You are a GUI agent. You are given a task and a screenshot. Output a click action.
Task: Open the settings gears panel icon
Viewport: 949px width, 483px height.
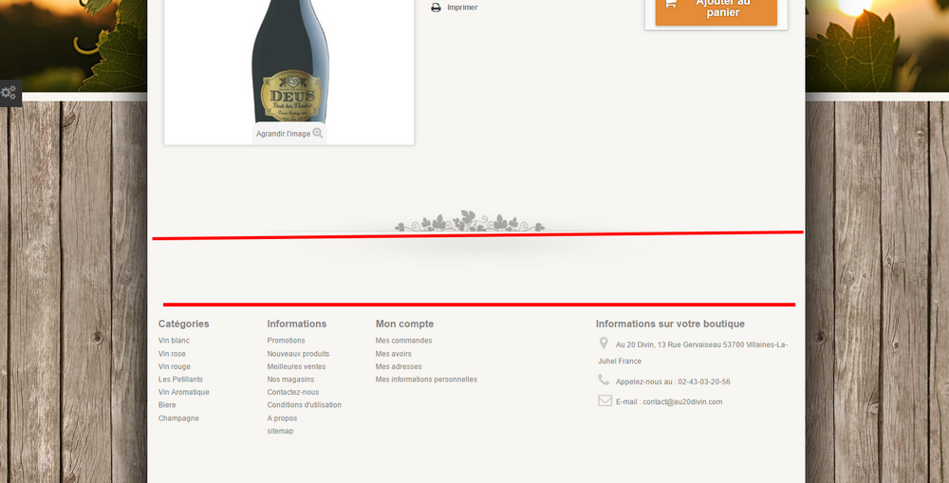pos(9,93)
